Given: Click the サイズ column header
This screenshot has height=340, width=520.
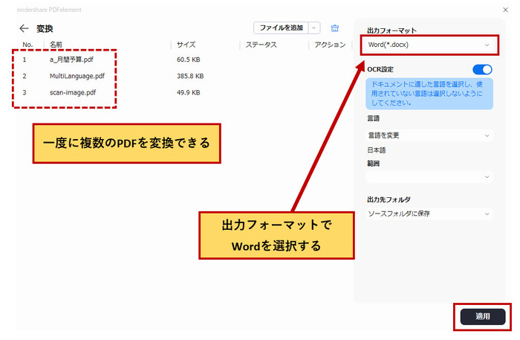Looking at the screenshot, I should click(186, 45).
